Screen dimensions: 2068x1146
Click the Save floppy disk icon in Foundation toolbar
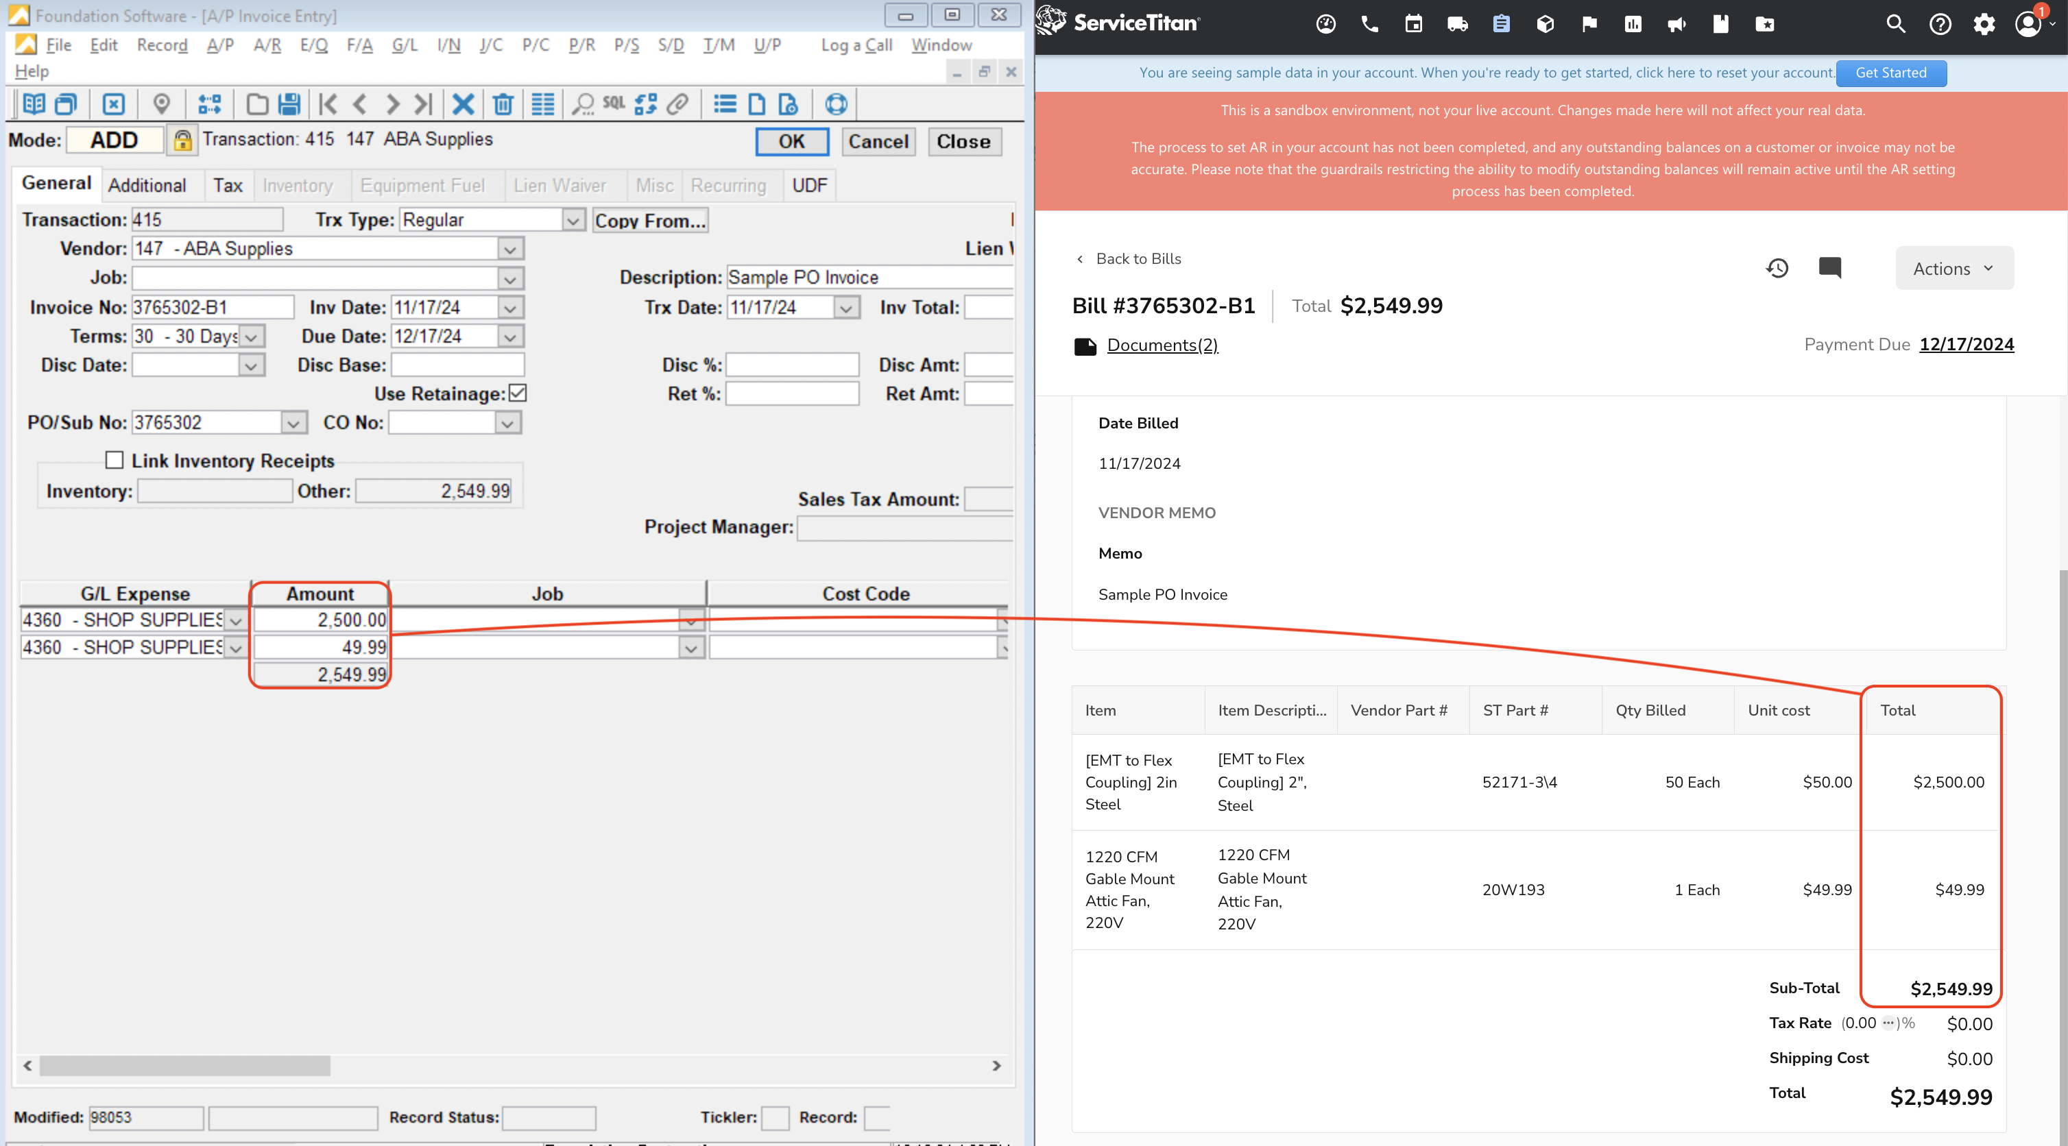(289, 104)
